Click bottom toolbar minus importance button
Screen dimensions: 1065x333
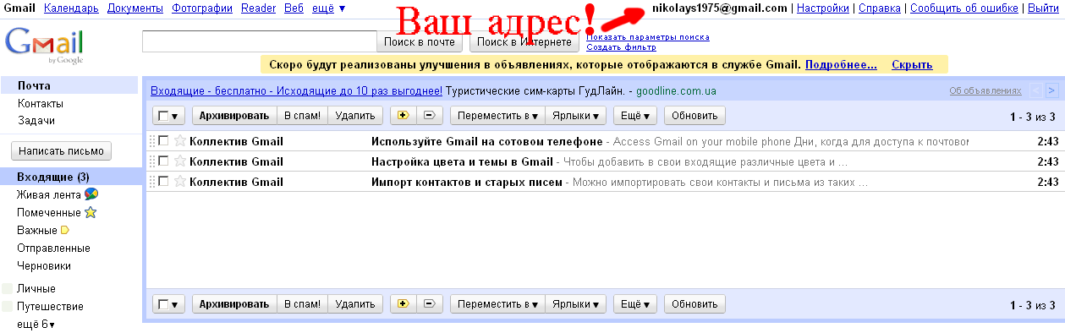[x=429, y=304]
